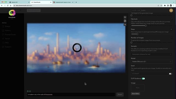
Task: Click the site lock icon in address bar
Action: pos(14,5)
